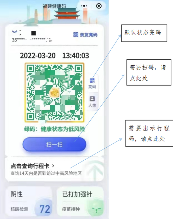Open the 已打加强针 vaccination card
Viewport: 173px width, 219px height.
click(80, 201)
